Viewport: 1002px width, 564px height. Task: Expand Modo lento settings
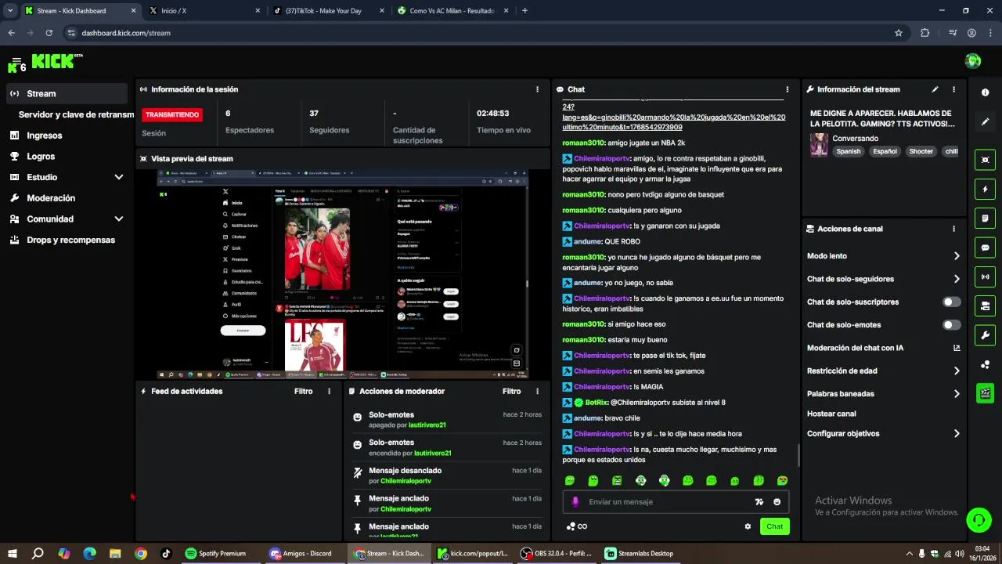click(x=957, y=256)
